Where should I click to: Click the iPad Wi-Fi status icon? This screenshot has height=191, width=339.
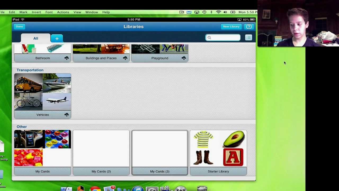coord(23,20)
